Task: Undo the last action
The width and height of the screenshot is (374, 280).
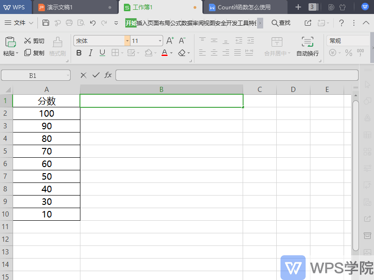Action: [93, 23]
